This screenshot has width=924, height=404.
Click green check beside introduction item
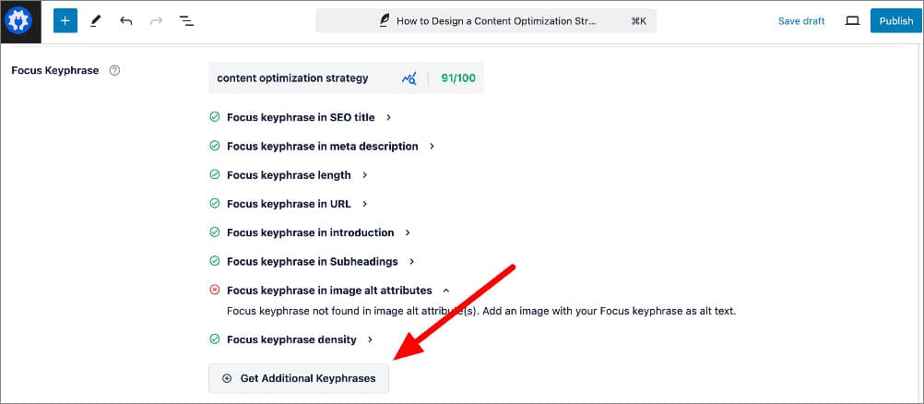(215, 232)
